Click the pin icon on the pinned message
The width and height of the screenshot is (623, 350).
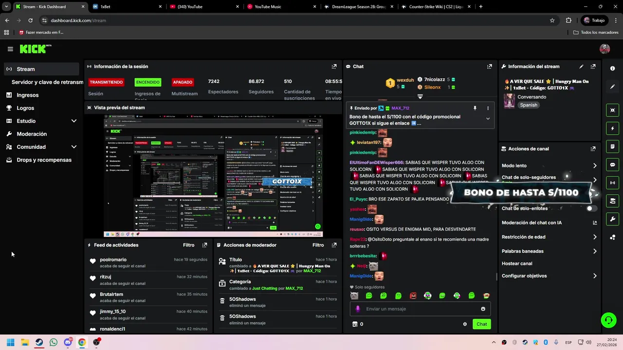[x=475, y=108]
